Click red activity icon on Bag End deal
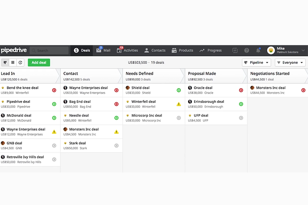This screenshot has height=205, width=308. (x=116, y=104)
